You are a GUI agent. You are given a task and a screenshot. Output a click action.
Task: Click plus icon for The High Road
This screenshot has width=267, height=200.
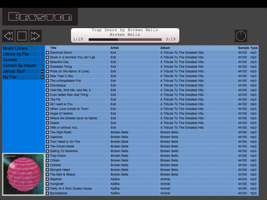point(47,132)
